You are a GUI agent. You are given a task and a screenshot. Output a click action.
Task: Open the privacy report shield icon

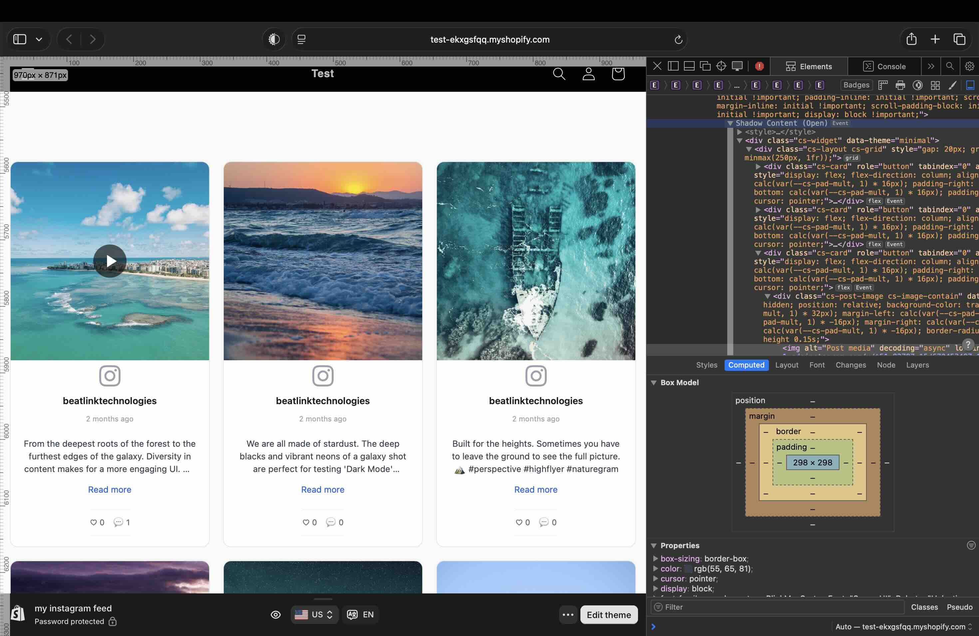click(274, 40)
